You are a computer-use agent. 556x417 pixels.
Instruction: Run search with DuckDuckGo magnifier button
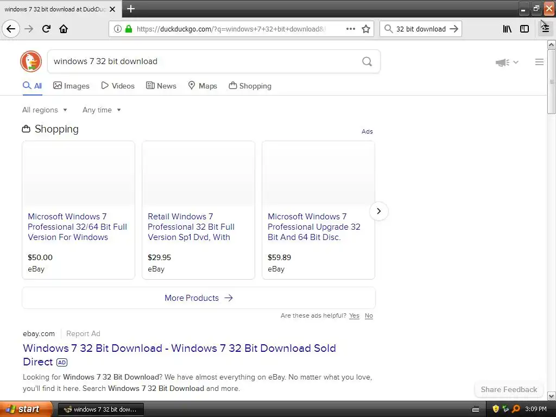point(367,62)
